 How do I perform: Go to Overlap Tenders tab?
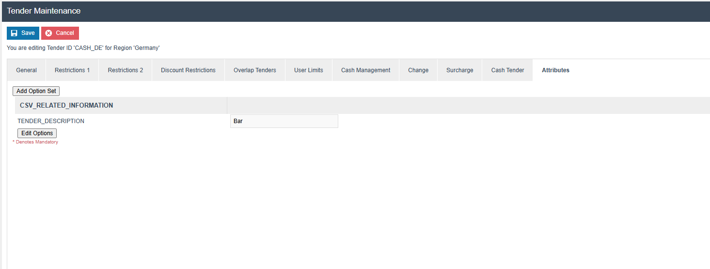point(255,70)
